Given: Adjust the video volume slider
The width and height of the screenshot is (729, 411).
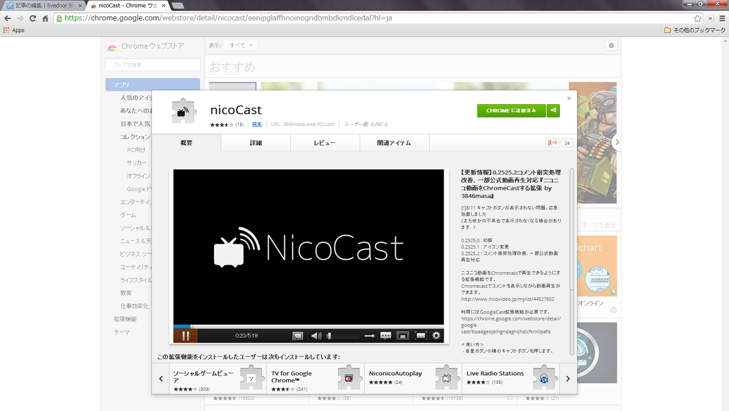Looking at the screenshot, I should (x=342, y=336).
